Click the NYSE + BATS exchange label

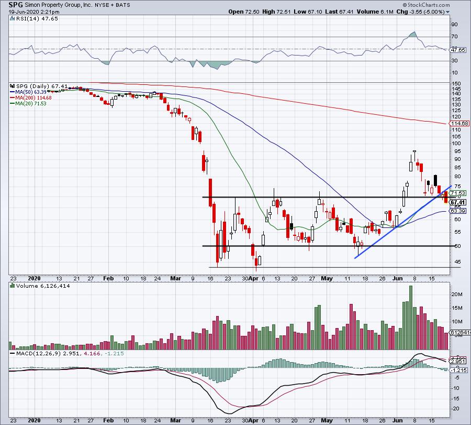pos(113,5)
